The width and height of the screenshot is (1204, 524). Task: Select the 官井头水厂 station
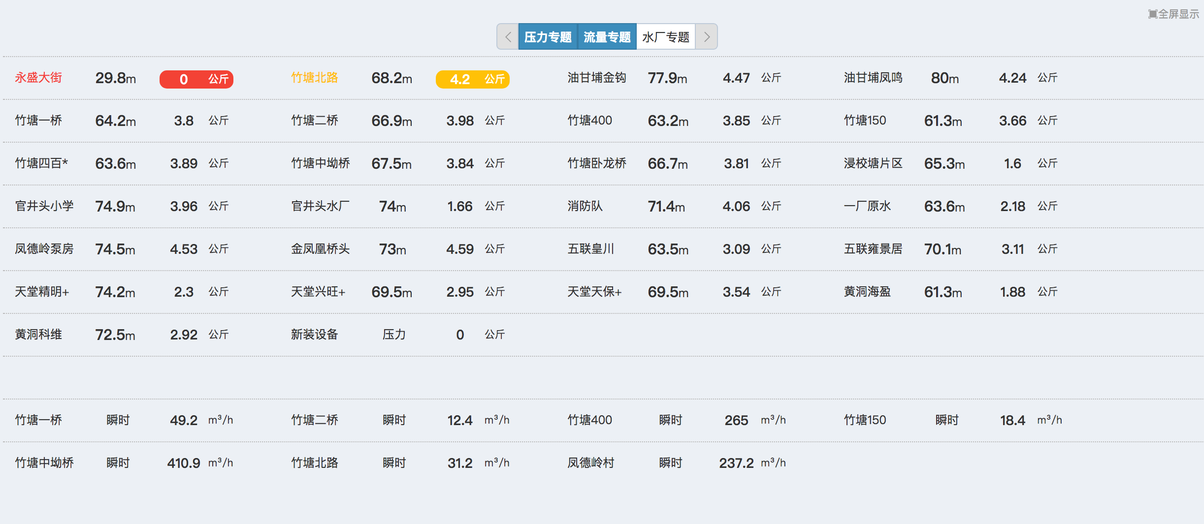[320, 206]
